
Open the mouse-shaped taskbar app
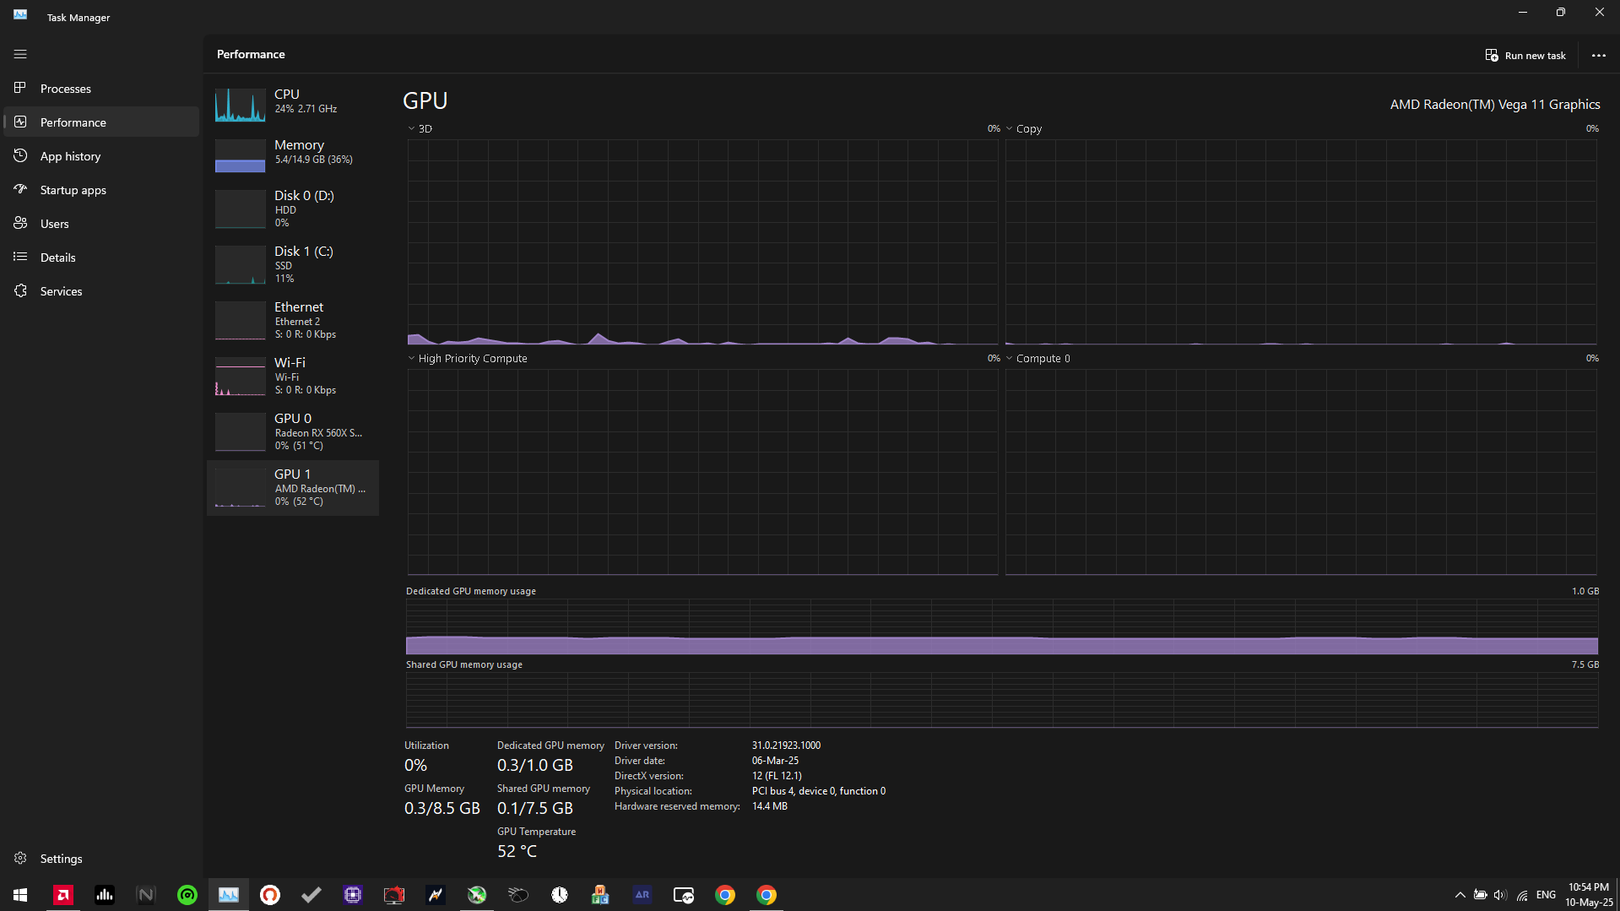(x=518, y=895)
